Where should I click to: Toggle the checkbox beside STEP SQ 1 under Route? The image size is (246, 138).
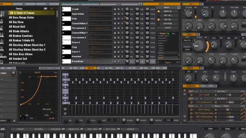(158, 15)
